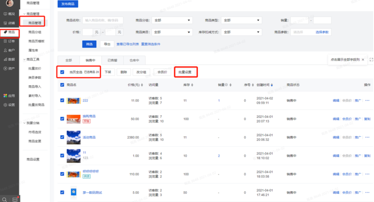Click the 下架 button in batch bar

[x=108, y=72]
